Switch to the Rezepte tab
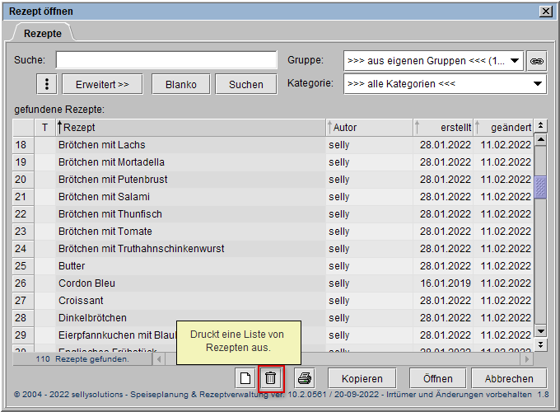The height and width of the screenshot is (412, 560). point(42,33)
